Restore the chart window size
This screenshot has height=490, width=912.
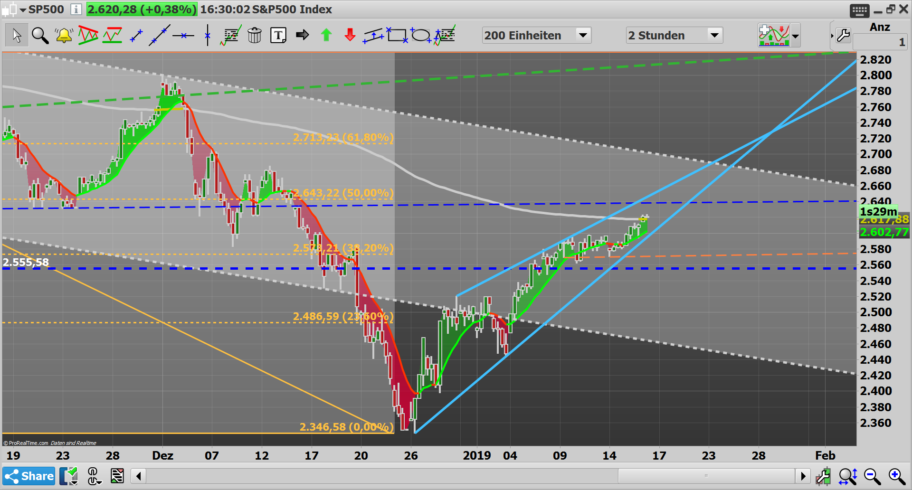(891, 9)
